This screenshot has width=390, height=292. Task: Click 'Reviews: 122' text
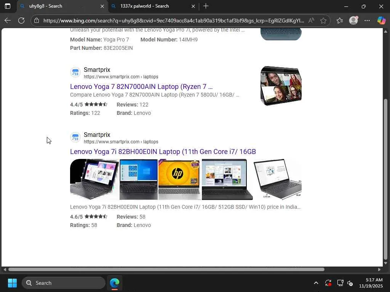pyautogui.click(x=133, y=105)
